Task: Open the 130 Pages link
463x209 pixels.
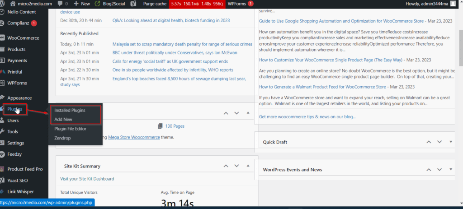Action: 175,126
